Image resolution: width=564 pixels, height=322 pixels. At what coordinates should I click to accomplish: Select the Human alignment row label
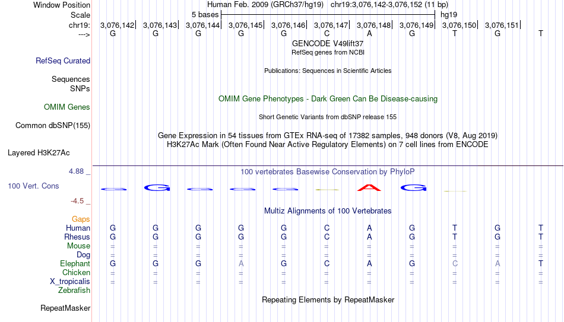point(78,228)
